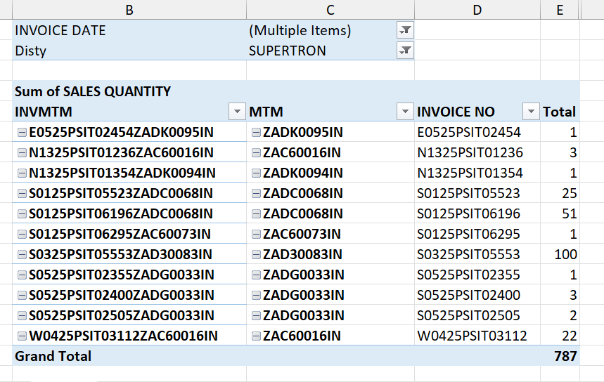Open the INVOICE DATE filter button
This screenshot has height=382, width=604.
(405, 29)
